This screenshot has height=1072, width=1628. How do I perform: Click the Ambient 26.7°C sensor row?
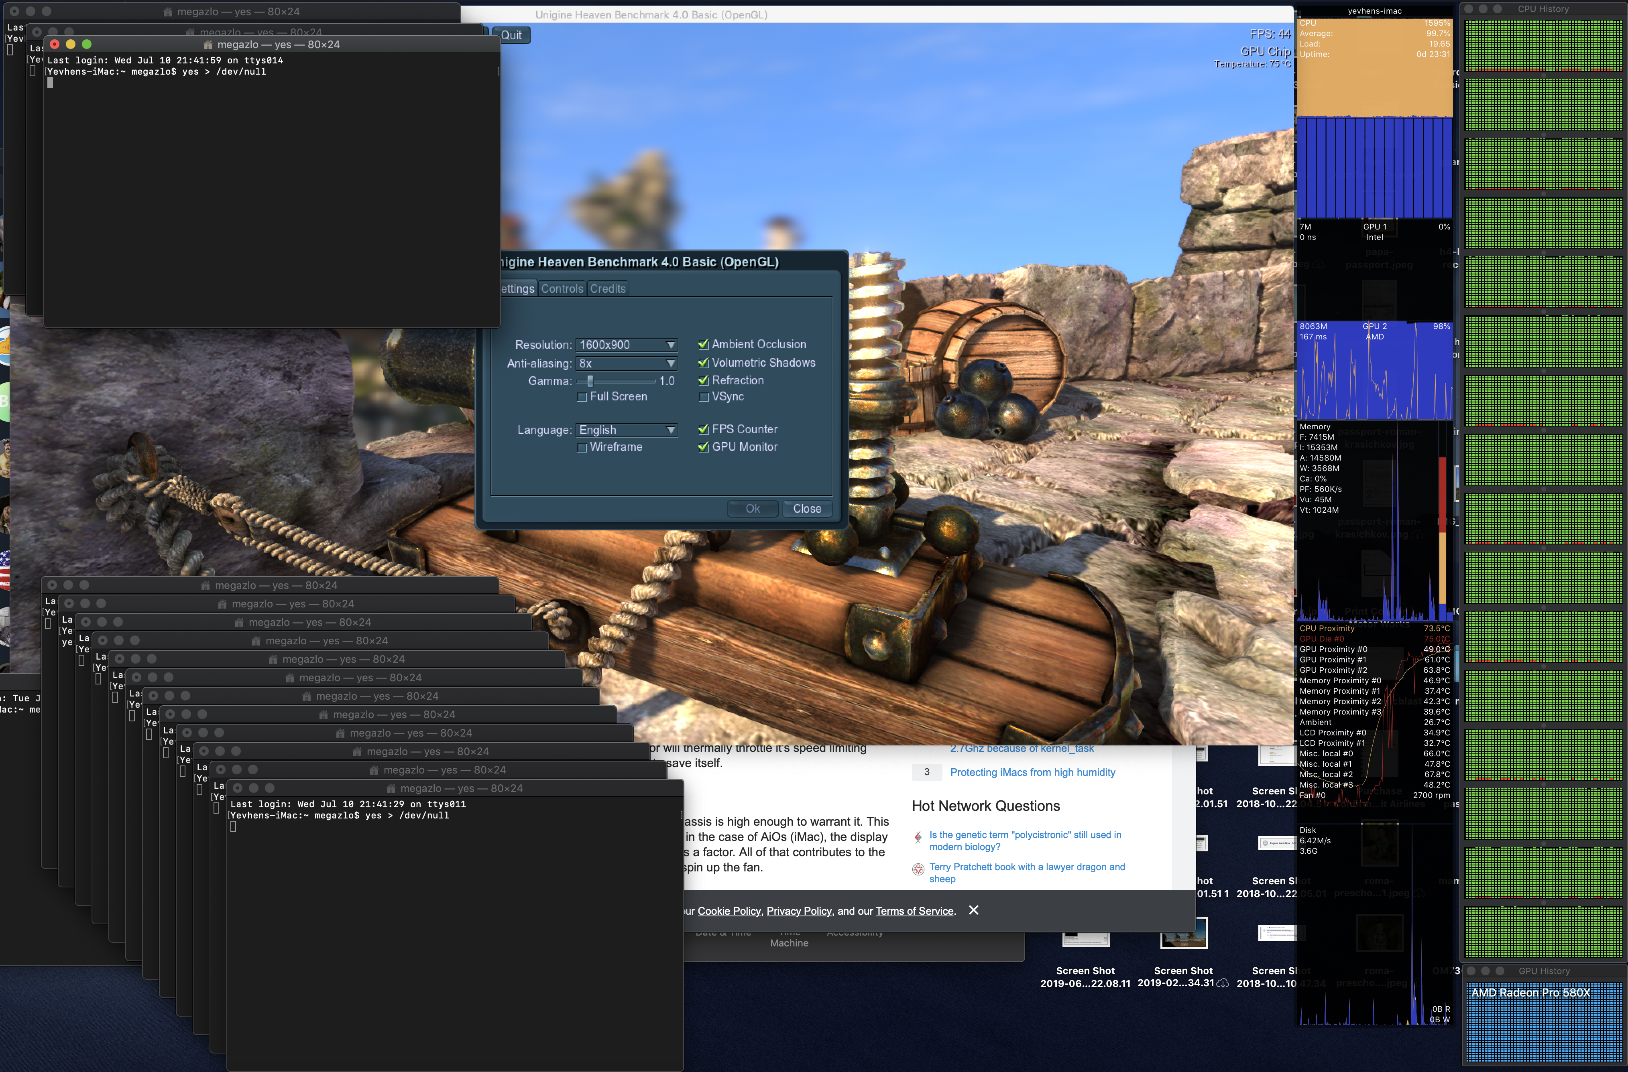(x=1374, y=722)
